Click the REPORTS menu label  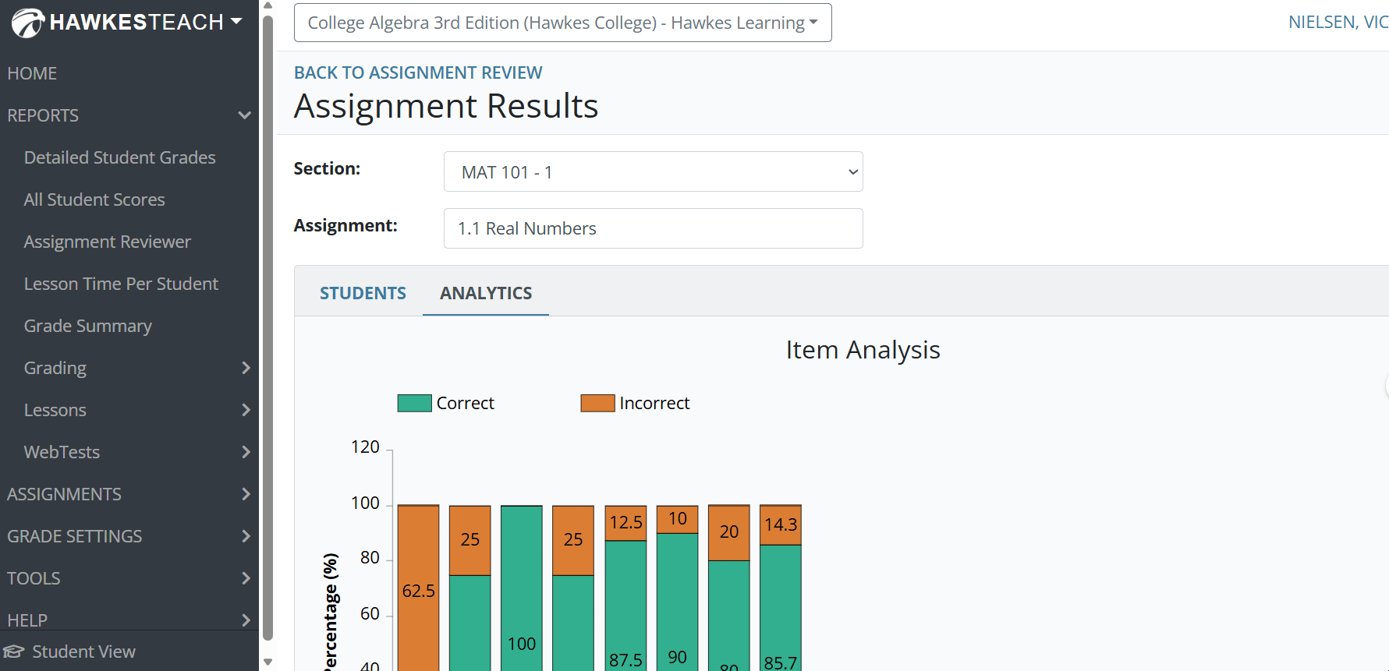click(x=43, y=115)
